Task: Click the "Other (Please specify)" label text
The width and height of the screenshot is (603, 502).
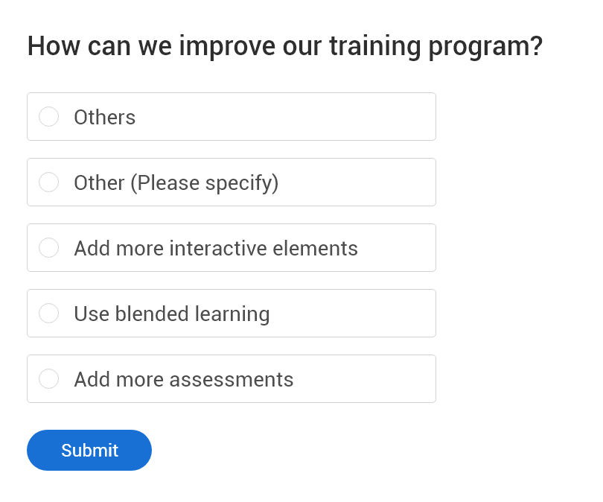Action: coord(176,183)
